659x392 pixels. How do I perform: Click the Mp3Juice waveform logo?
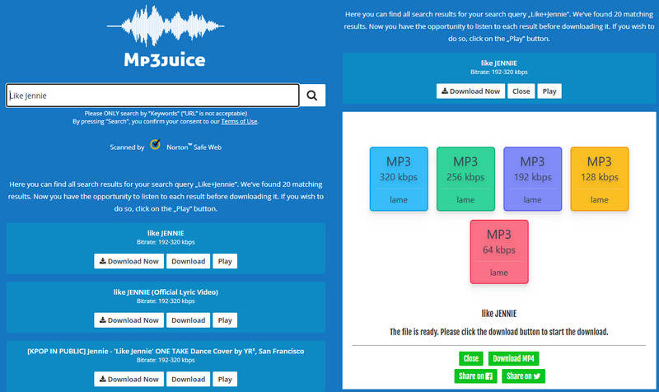166,26
